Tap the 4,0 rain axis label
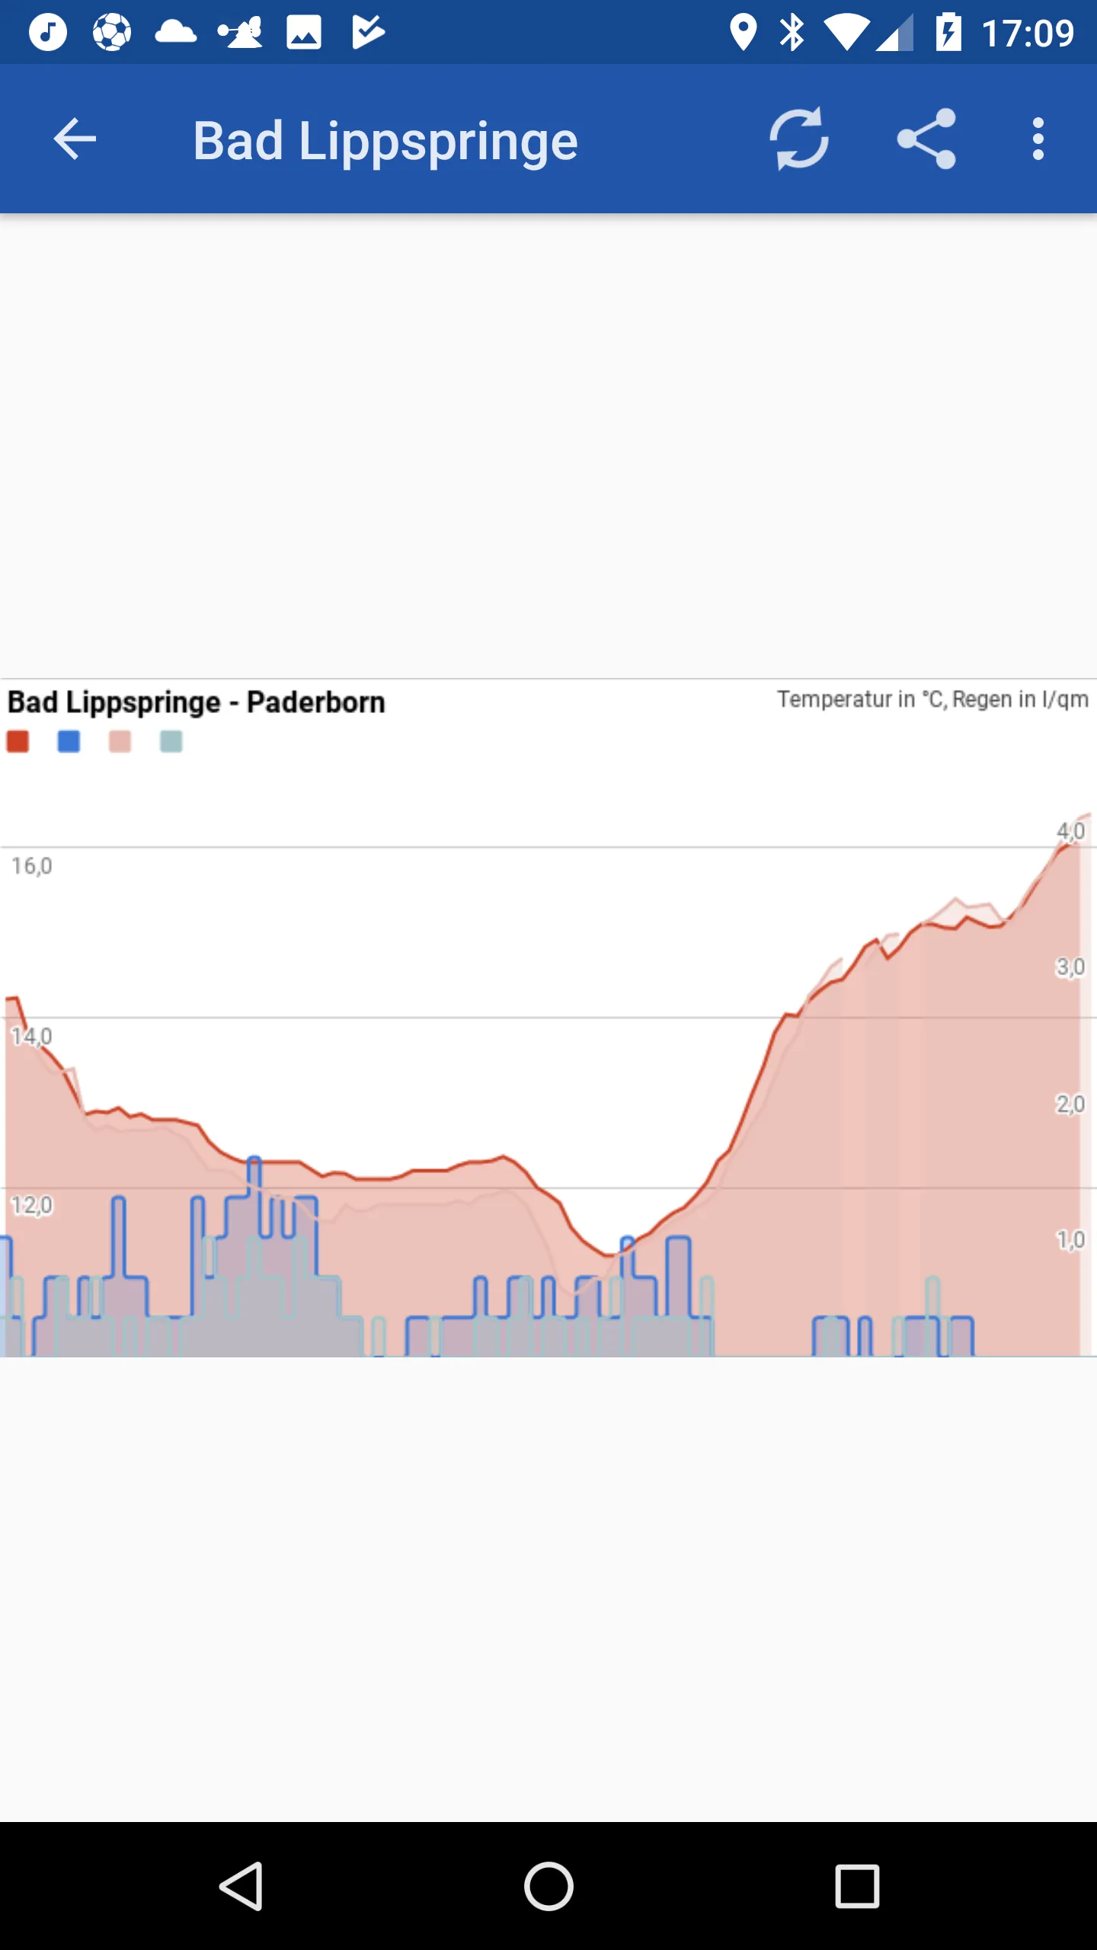Image resolution: width=1097 pixels, height=1950 pixels. [x=1070, y=831]
